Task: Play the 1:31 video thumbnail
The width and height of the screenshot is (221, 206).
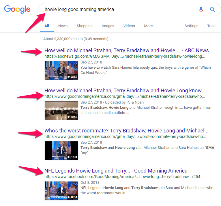Action: pyautogui.click(x=61, y=151)
